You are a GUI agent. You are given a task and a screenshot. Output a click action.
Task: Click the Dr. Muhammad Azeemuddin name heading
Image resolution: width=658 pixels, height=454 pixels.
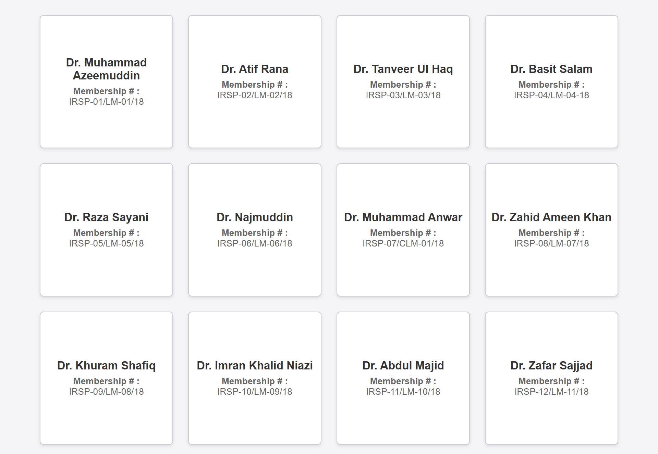(x=106, y=69)
